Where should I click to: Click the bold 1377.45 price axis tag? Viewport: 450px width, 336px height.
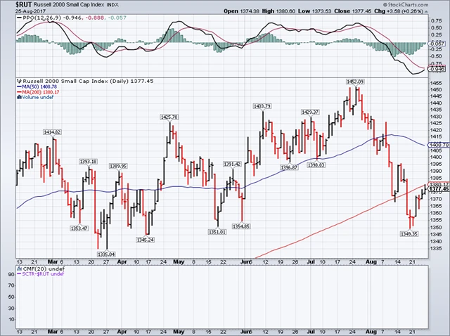point(439,188)
